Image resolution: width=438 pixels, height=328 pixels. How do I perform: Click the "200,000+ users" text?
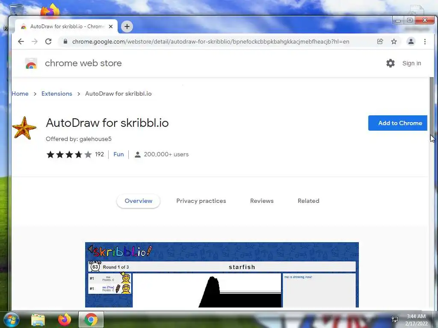[x=166, y=155]
